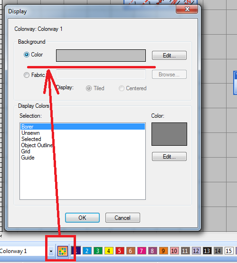The height and width of the screenshot is (263, 237).
Task: Cancel the Display dialog
Action: click(x=123, y=218)
